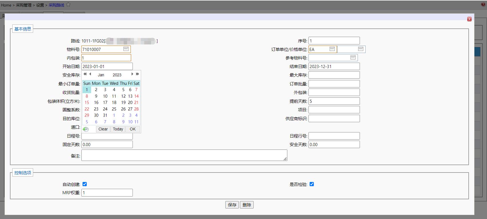Toggle the 是否检验 checkbox

pos(312,184)
